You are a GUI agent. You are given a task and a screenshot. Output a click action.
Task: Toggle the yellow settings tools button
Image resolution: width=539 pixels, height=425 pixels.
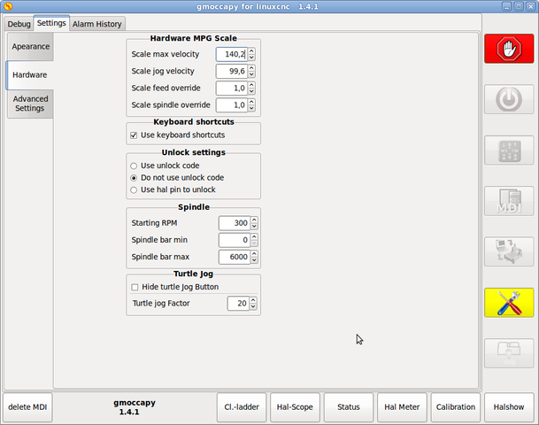509,303
